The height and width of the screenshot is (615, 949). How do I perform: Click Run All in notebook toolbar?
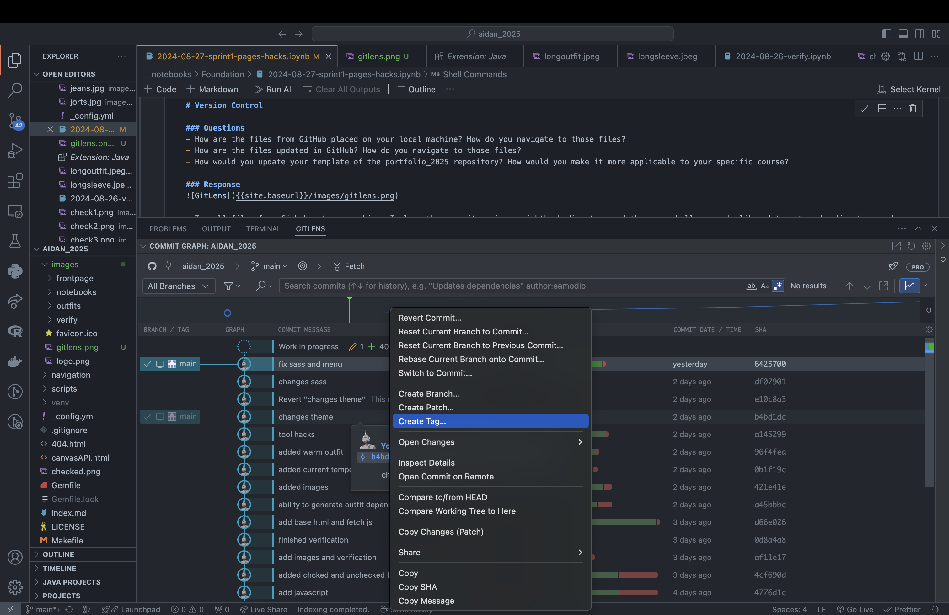point(274,89)
